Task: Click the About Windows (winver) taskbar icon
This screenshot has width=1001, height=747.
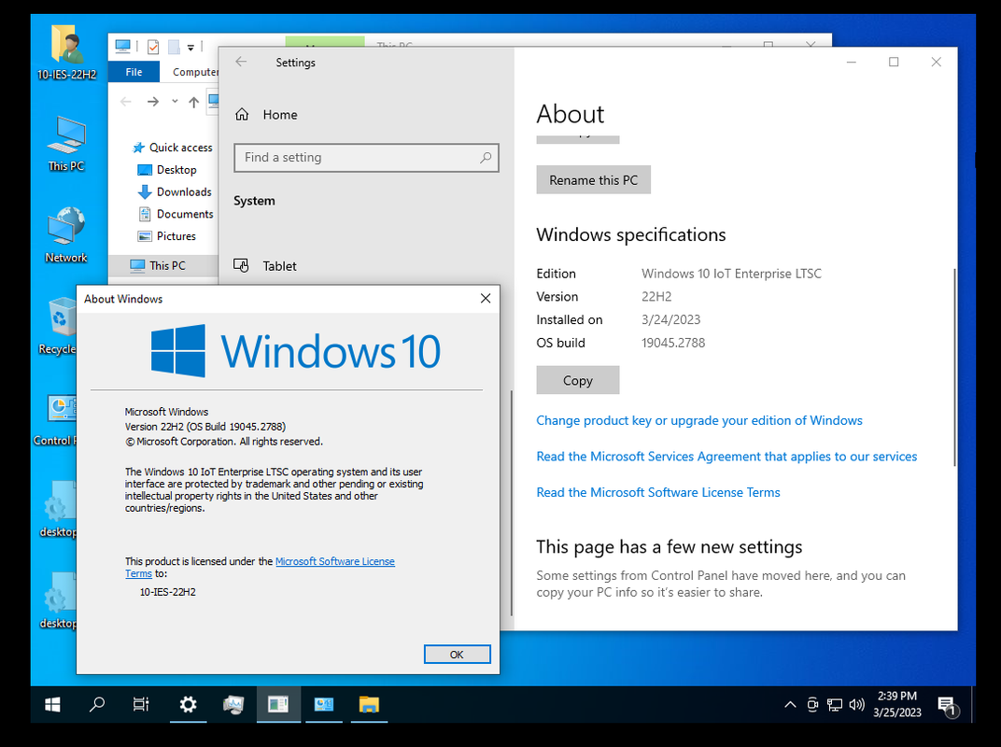Action: pos(278,704)
